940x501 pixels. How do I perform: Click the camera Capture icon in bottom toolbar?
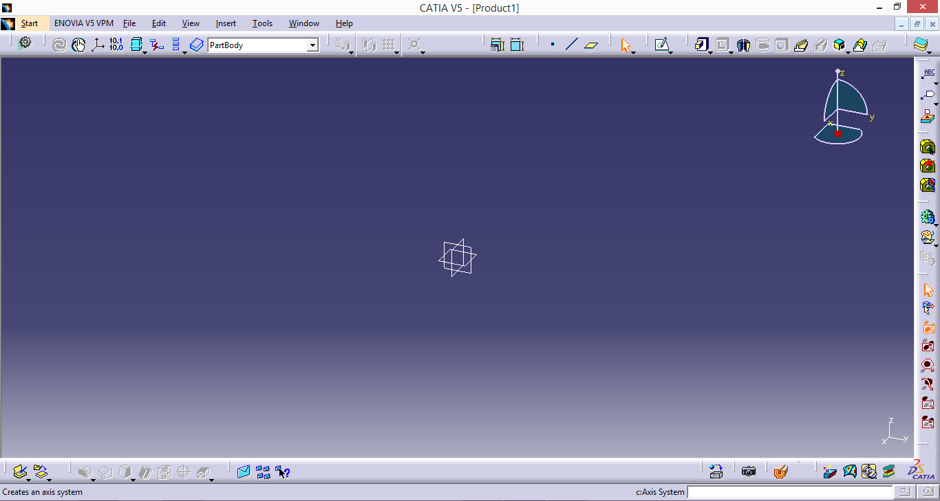point(749,471)
